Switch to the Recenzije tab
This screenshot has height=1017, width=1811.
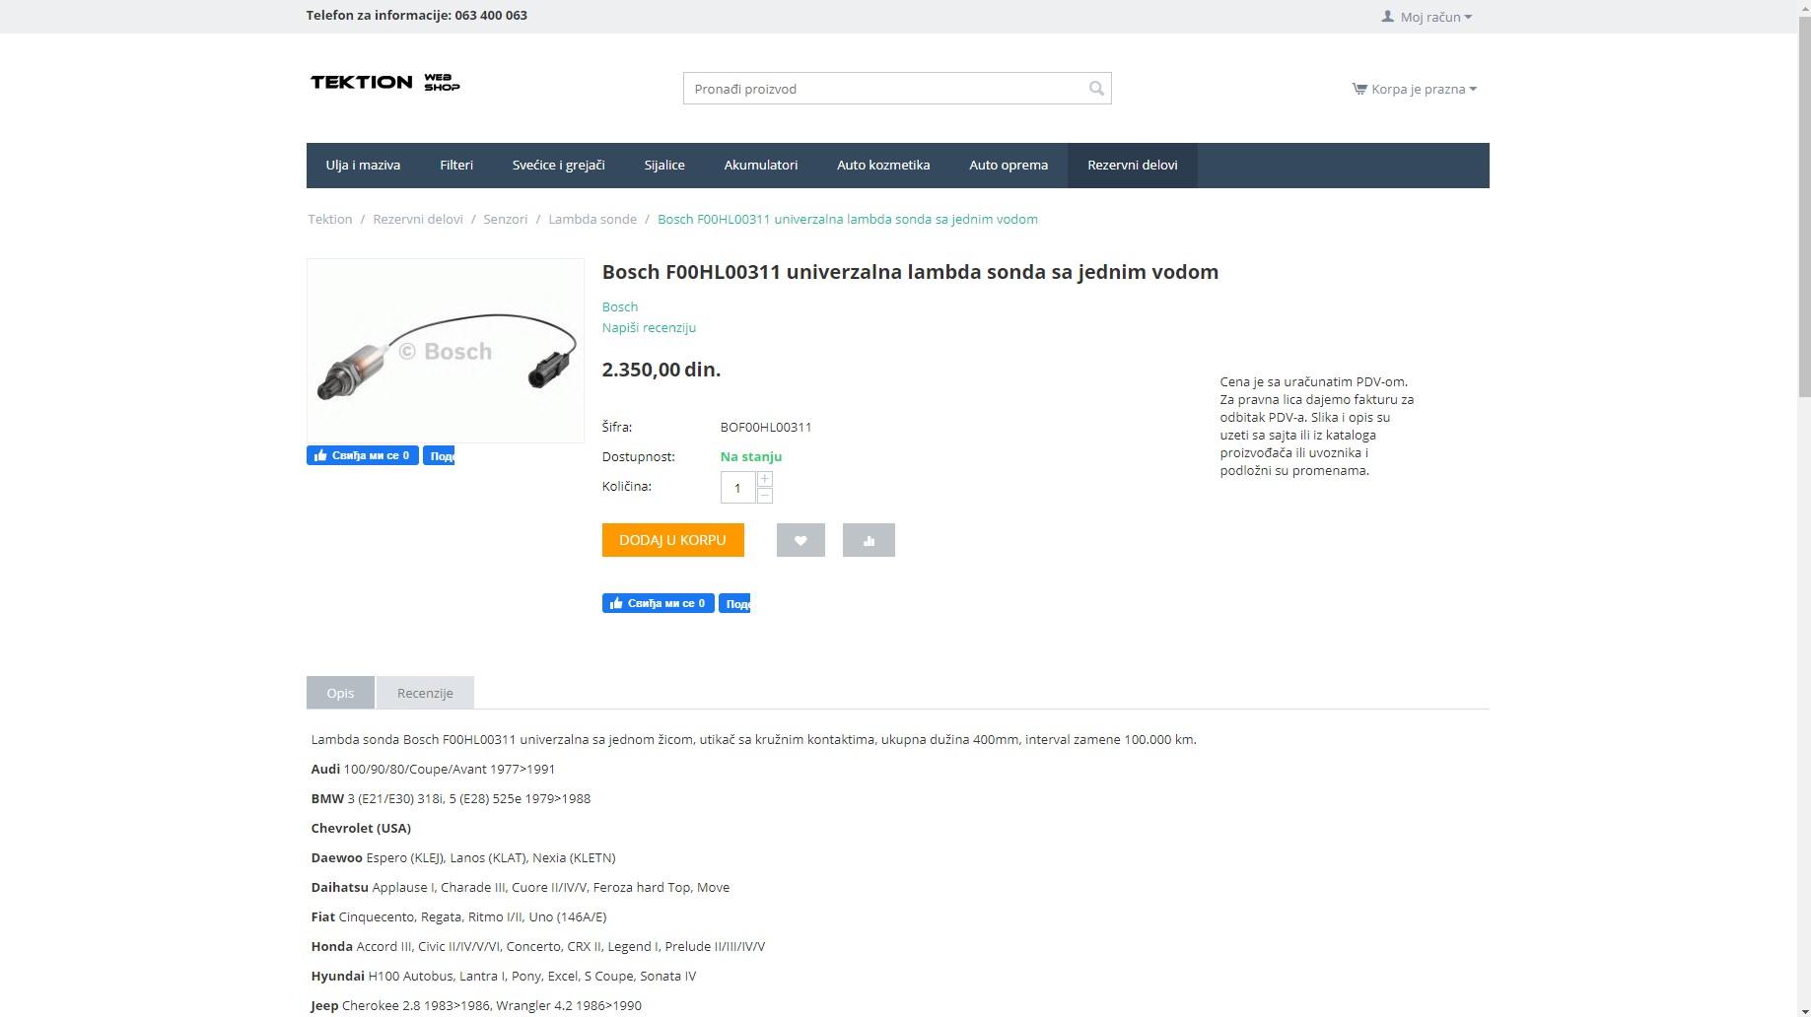tap(425, 693)
